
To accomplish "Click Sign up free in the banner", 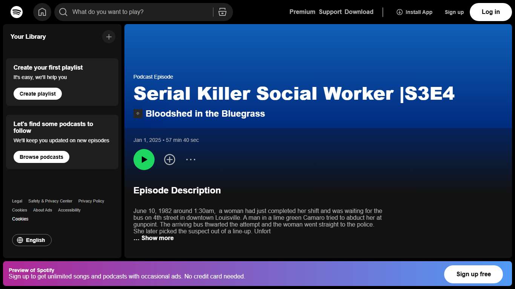I will click(473, 274).
